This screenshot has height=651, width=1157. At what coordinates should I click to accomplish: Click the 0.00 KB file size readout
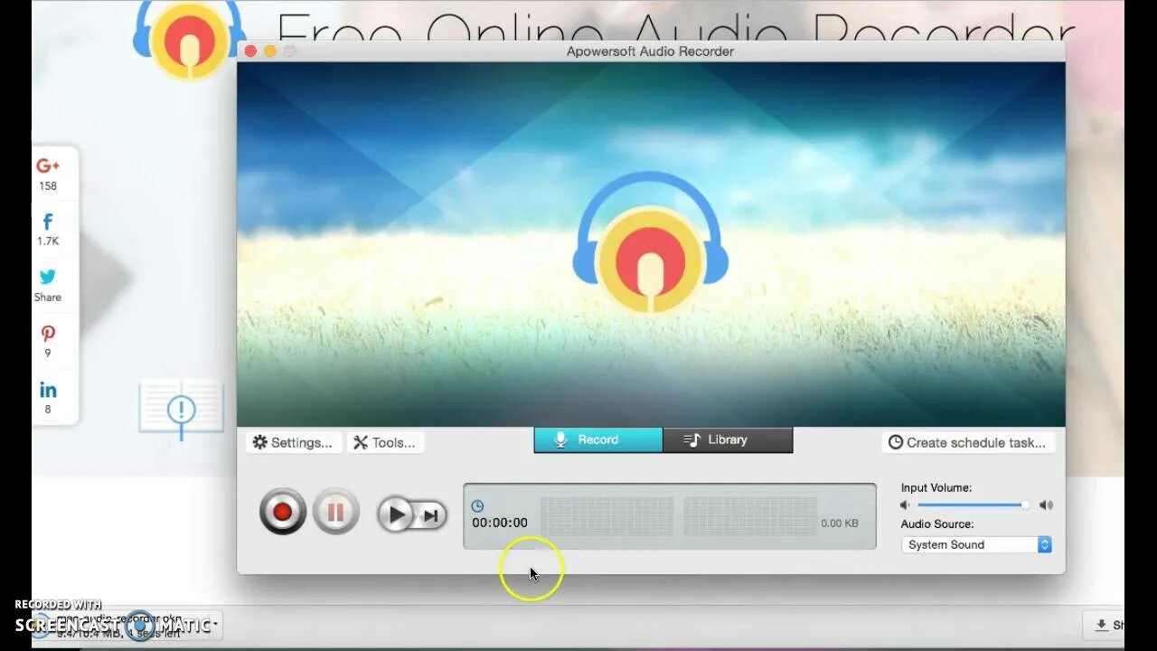(840, 524)
